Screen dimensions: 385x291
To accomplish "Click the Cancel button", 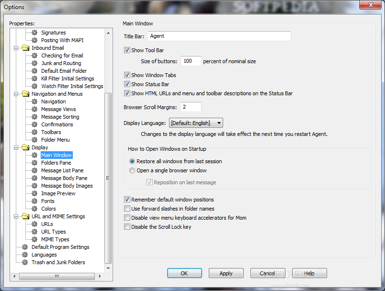I will pos(268,273).
